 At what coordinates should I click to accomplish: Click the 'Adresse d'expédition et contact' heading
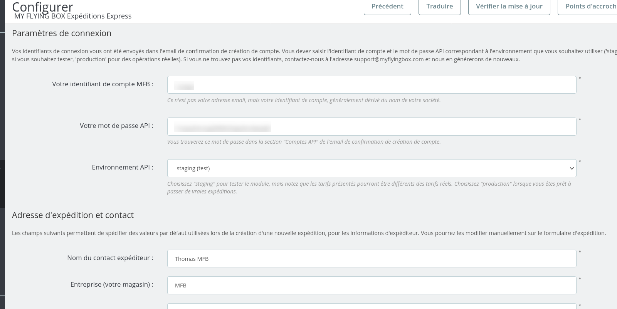(73, 215)
